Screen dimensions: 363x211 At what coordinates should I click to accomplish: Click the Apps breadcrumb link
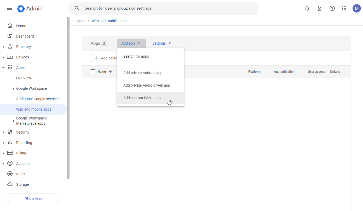pyautogui.click(x=81, y=21)
